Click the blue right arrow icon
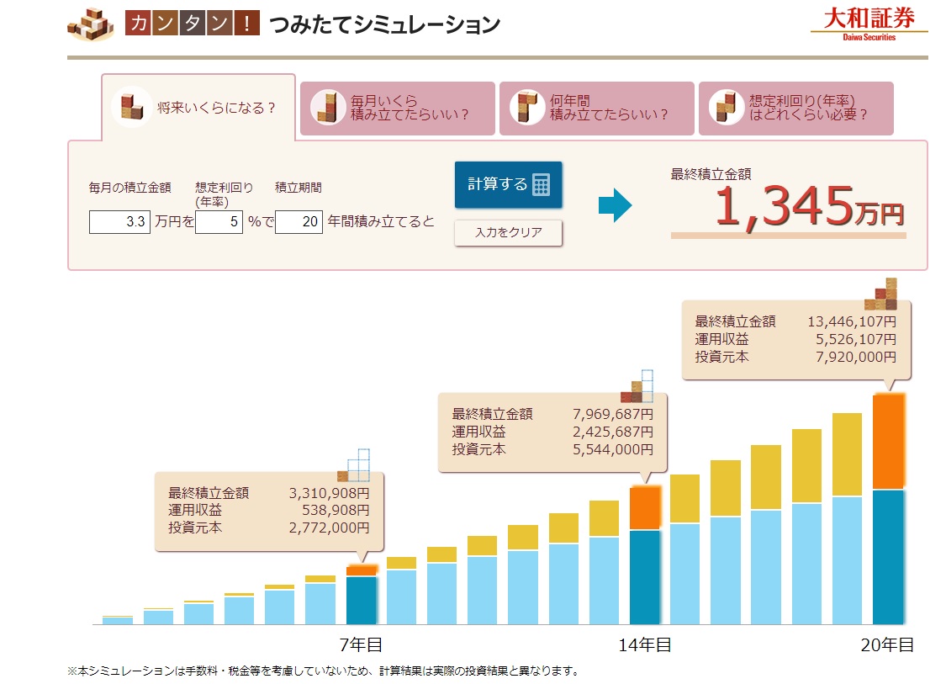Image resolution: width=946 pixels, height=684 pixels. coord(615,204)
